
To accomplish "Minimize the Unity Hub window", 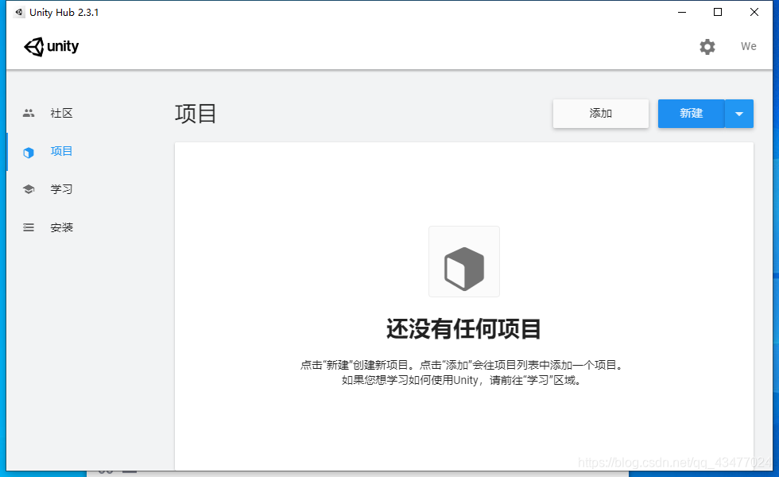I will pos(682,13).
